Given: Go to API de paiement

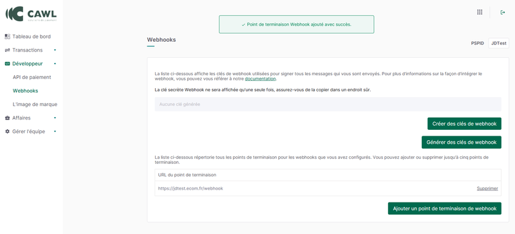Looking at the screenshot, I should [32, 77].
